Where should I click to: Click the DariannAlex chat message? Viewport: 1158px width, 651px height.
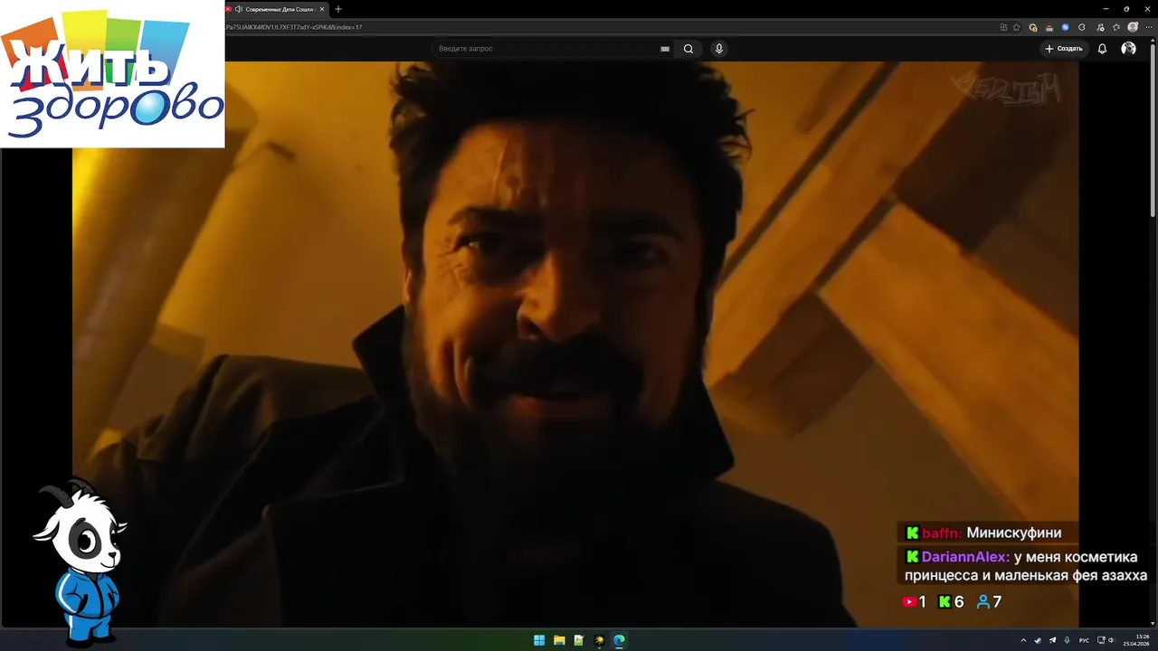click(x=1025, y=566)
